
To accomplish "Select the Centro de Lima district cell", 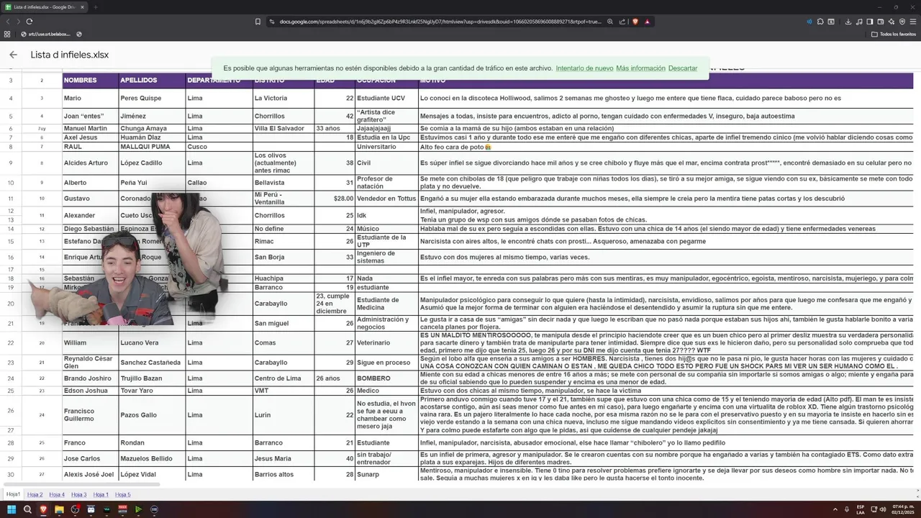I will click(283, 378).
